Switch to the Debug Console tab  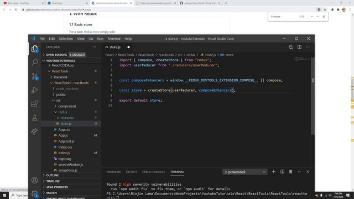(154, 172)
